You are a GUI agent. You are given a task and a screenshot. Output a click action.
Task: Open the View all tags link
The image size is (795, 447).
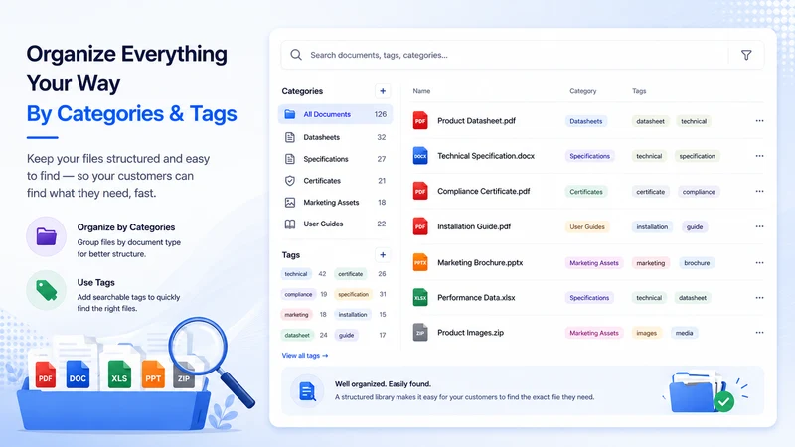pyautogui.click(x=305, y=356)
